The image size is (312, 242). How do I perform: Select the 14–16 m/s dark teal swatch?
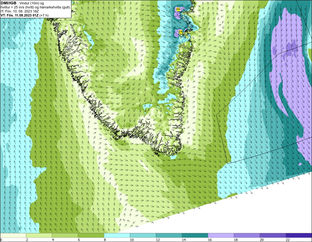[x=195, y=235]
